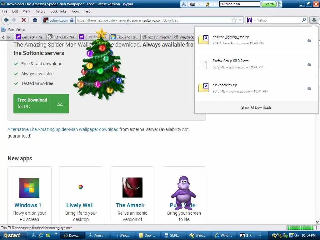This screenshot has width=320, height=240.
Task: Open the Help menu
Action: [87, 11]
